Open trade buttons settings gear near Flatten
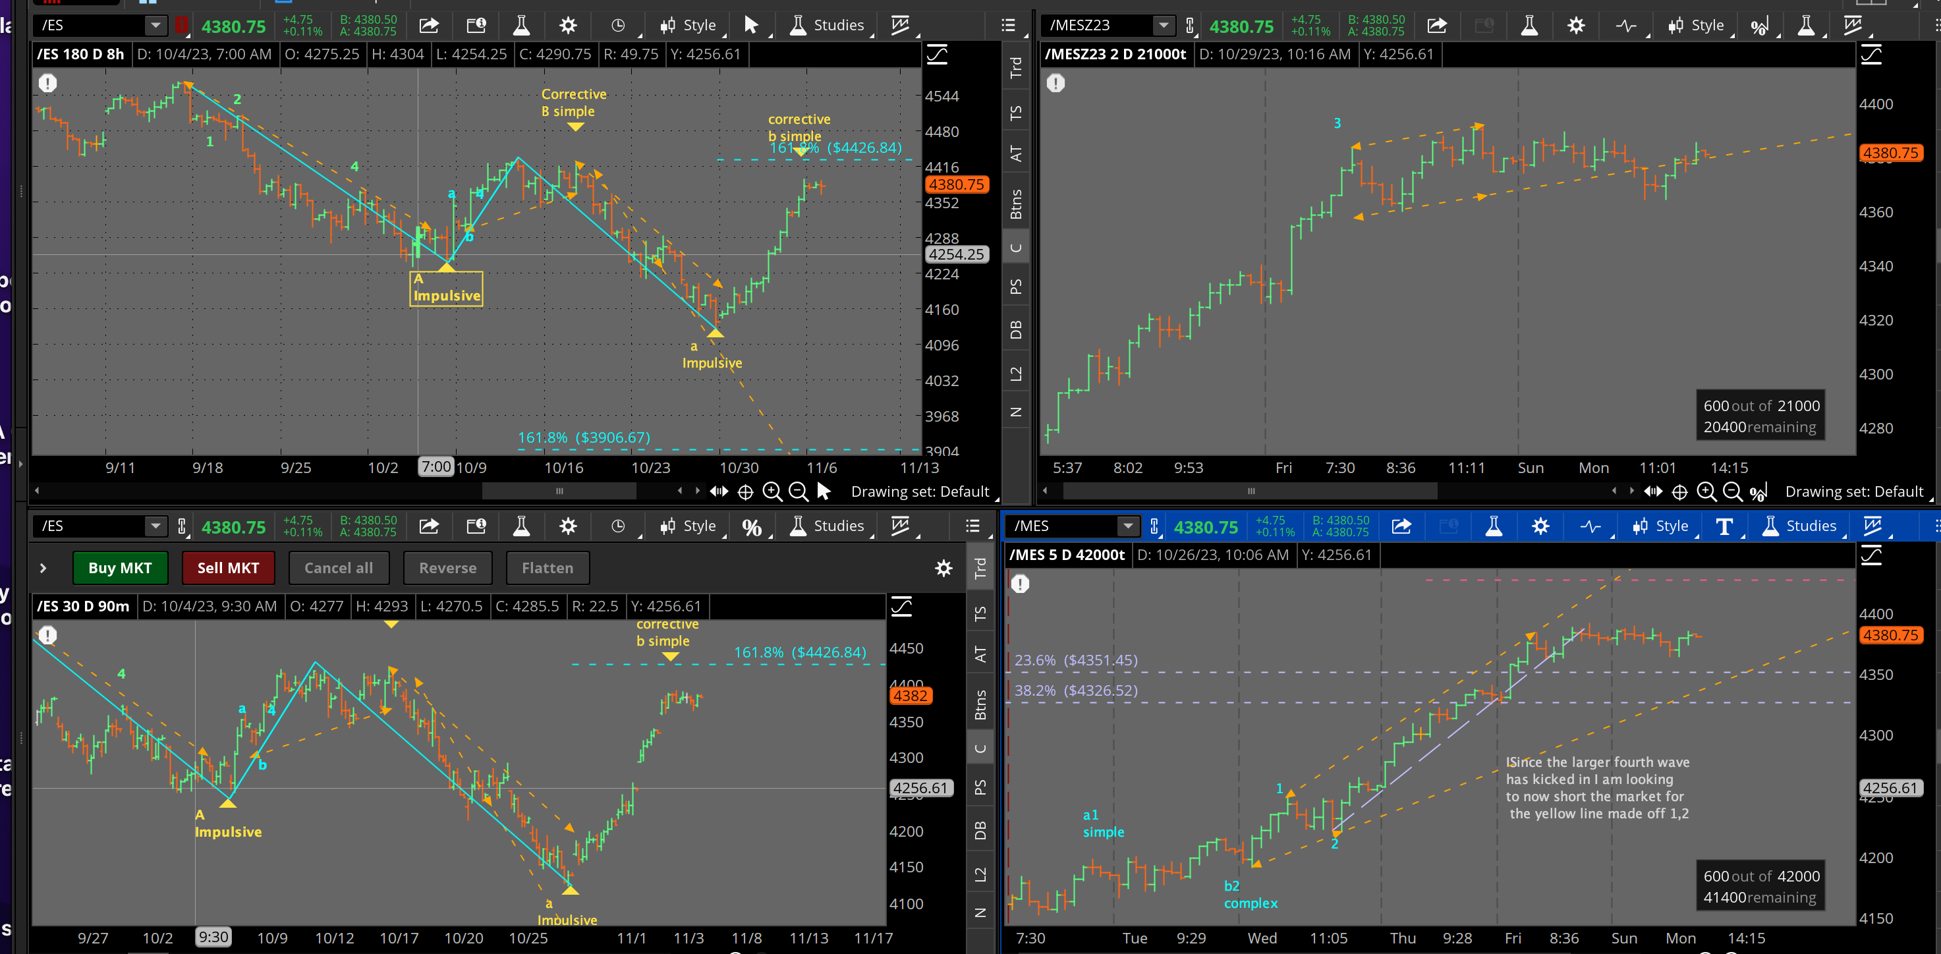This screenshot has height=954, width=1941. (943, 568)
